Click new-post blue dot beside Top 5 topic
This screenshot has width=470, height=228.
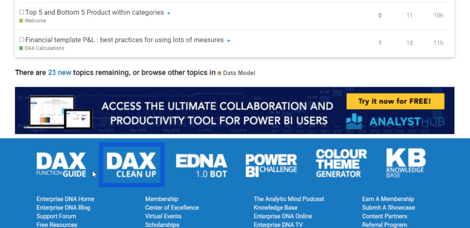coord(169,13)
